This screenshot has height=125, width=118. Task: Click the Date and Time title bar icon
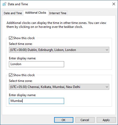4,4
